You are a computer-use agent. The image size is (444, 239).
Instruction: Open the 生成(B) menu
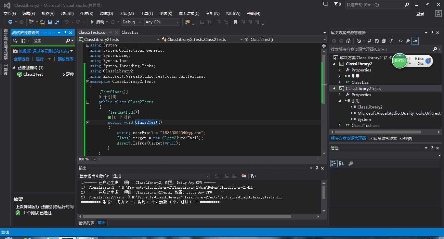tap(87, 14)
